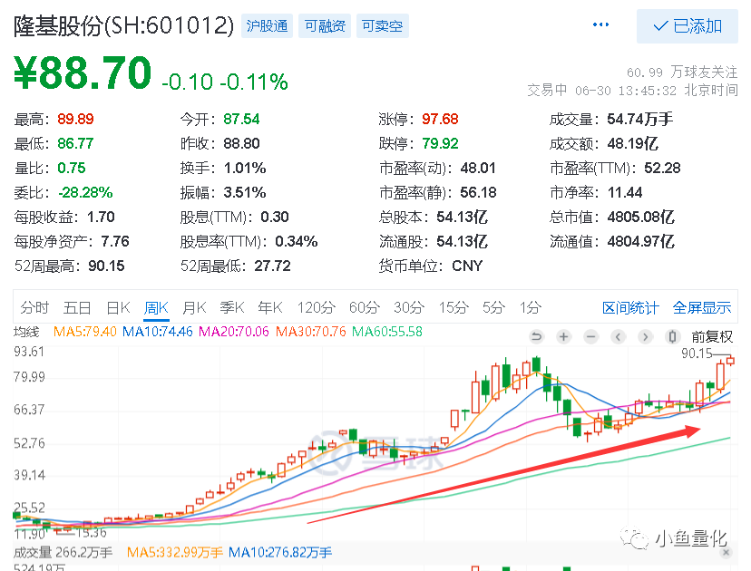Toggle the candlestick chart style icon
Screen dimensions: 751x571
tap(672, 337)
